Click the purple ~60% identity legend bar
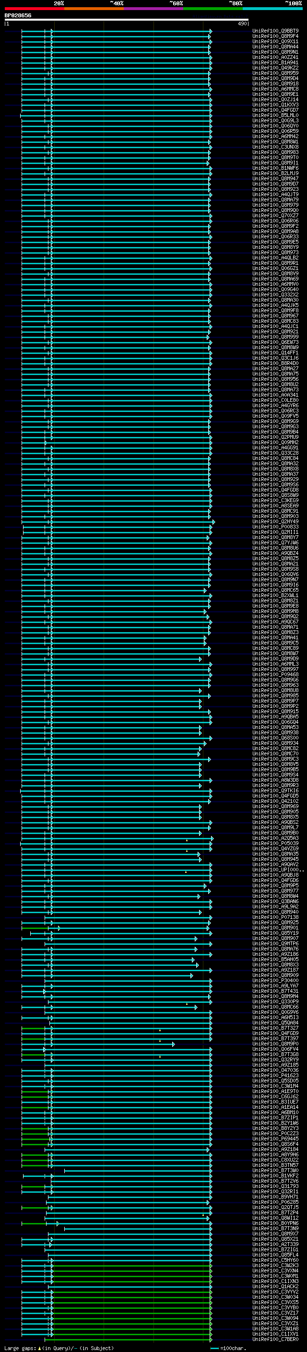Image resolution: width=307 pixels, height=1352 pixels. click(x=154, y=9)
